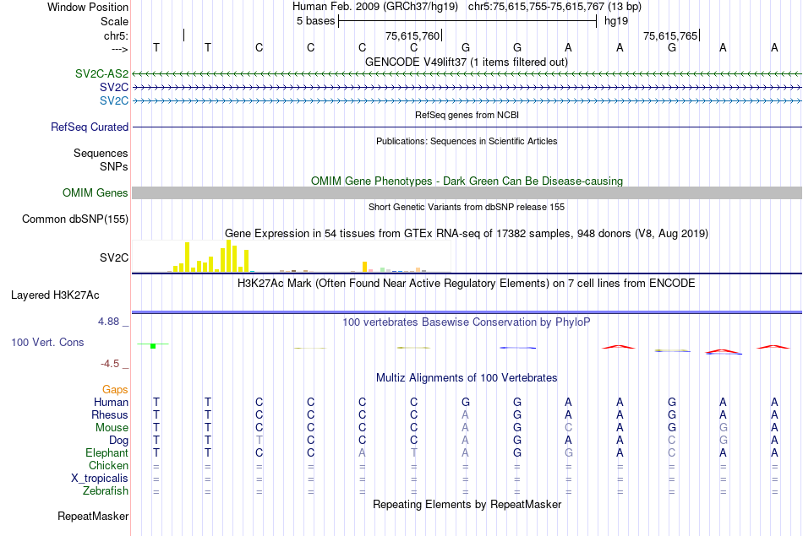The image size is (803, 536).
Task: Click the 75,615,765 ruler position
Action: pos(670,35)
